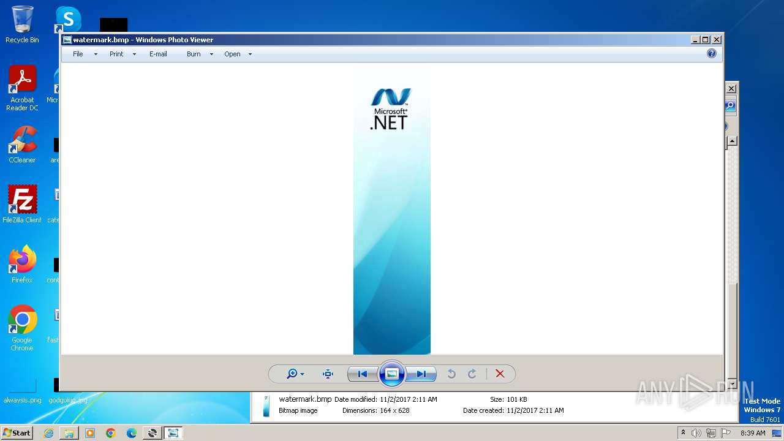Screen dimensions: 784x441
Task: Open CCleaner desktop shortcut
Action: 22,145
